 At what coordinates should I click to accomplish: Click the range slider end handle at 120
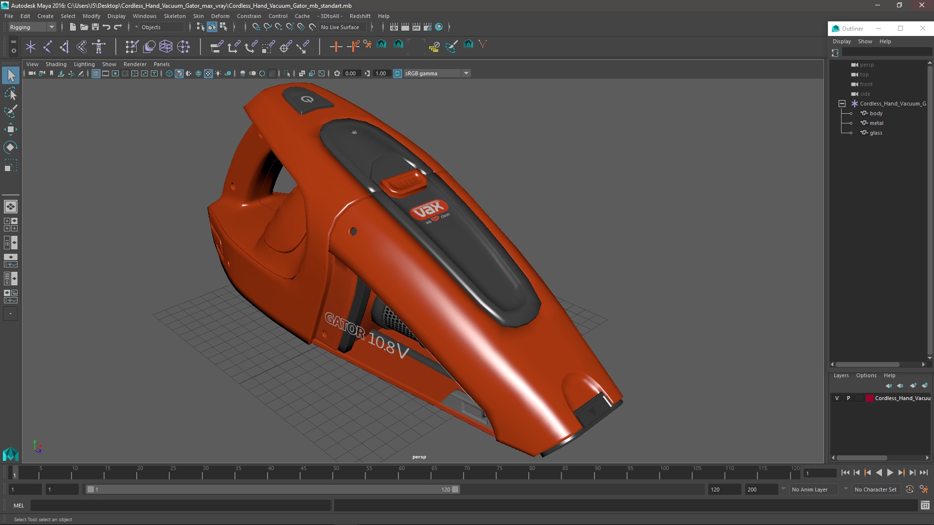click(455, 490)
